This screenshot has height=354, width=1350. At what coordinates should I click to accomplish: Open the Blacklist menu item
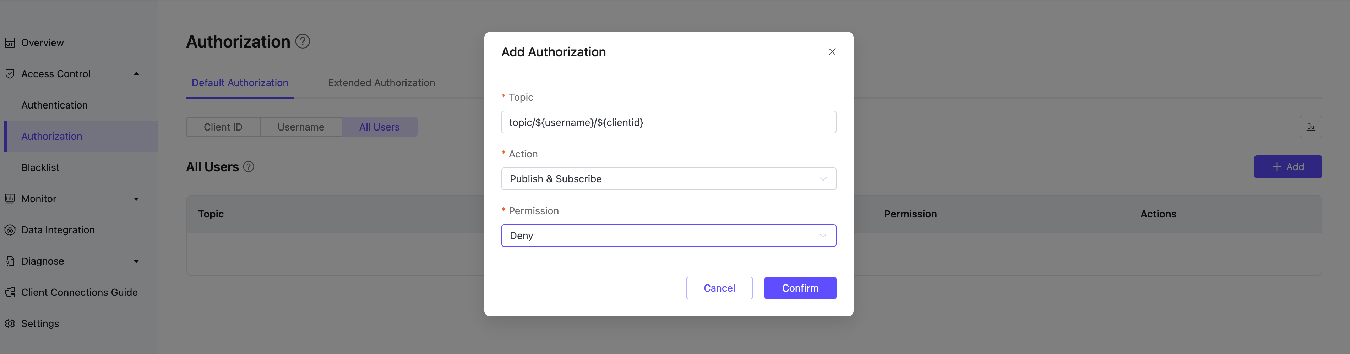(x=40, y=167)
